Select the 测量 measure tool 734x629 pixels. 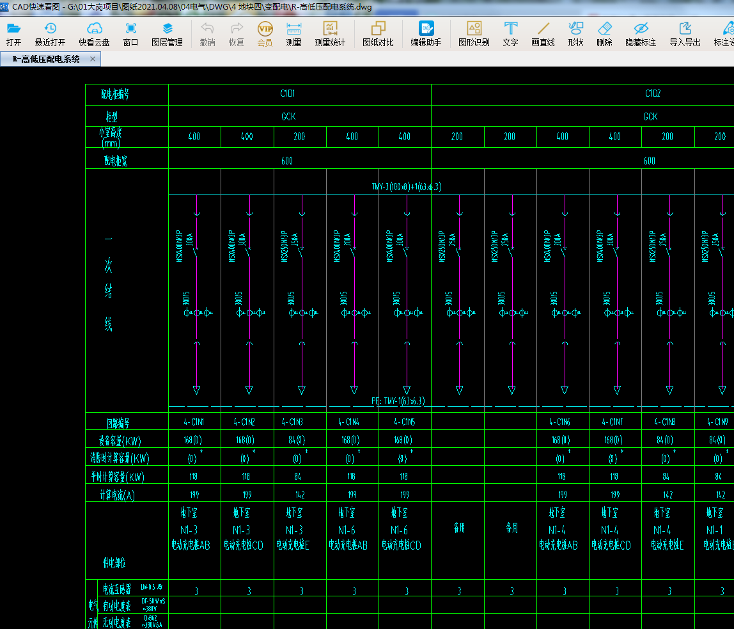[293, 34]
